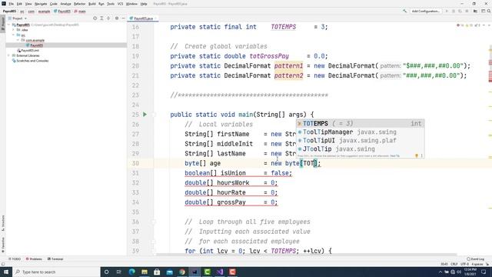Click the src breadcrumb in navigation bar

pos(22,12)
